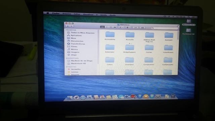Click the edit tags toolbar button
Viewport: 215px width, 121px height.
[142, 28]
